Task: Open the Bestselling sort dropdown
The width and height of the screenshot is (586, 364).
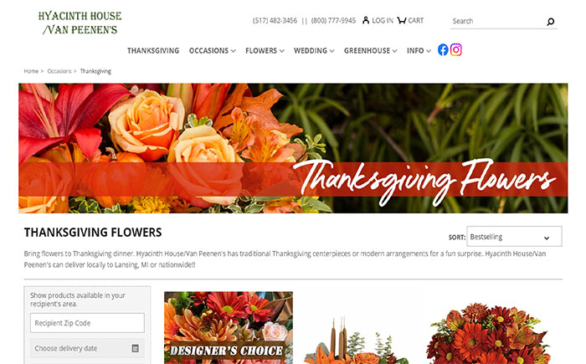Action: (514, 237)
